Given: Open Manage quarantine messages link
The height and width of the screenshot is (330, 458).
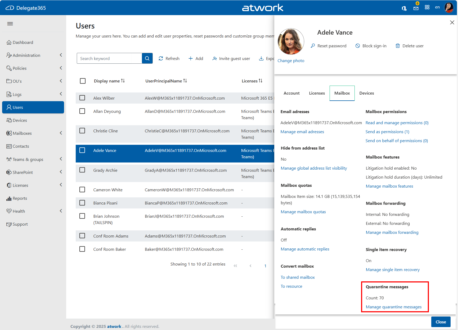Looking at the screenshot, I should pyautogui.click(x=393, y=307).
